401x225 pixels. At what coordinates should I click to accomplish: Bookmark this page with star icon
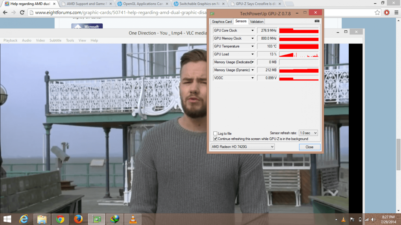377,13
